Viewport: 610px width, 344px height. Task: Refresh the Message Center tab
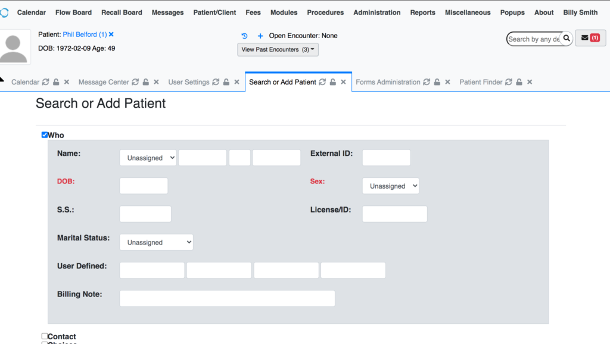(135, 82)
